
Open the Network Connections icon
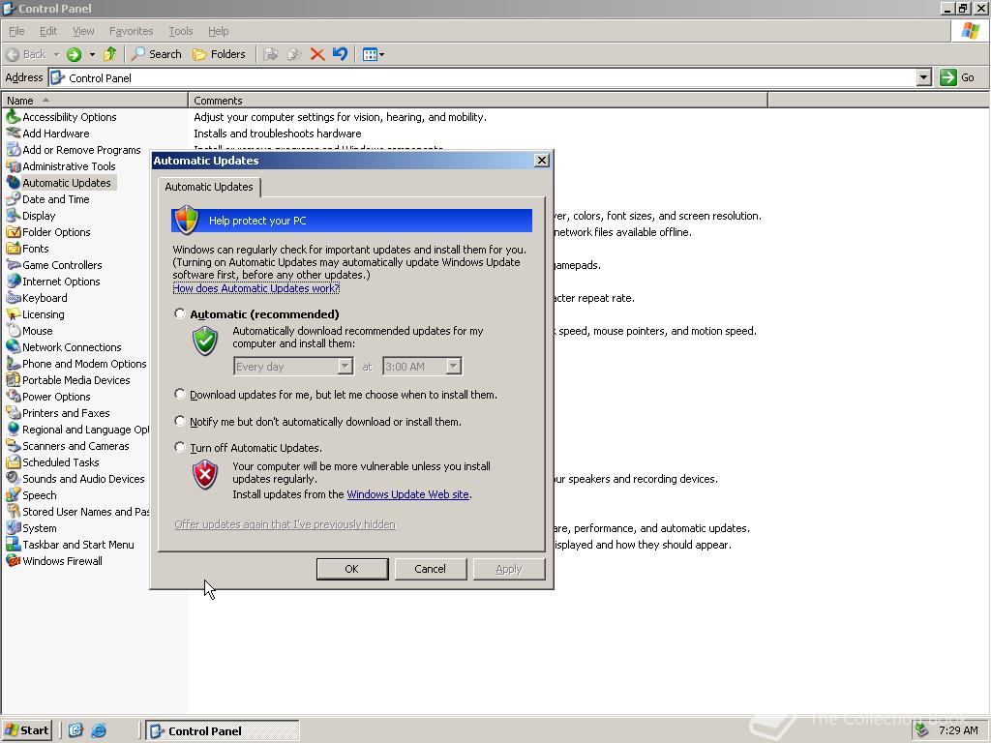coord(14,347)
